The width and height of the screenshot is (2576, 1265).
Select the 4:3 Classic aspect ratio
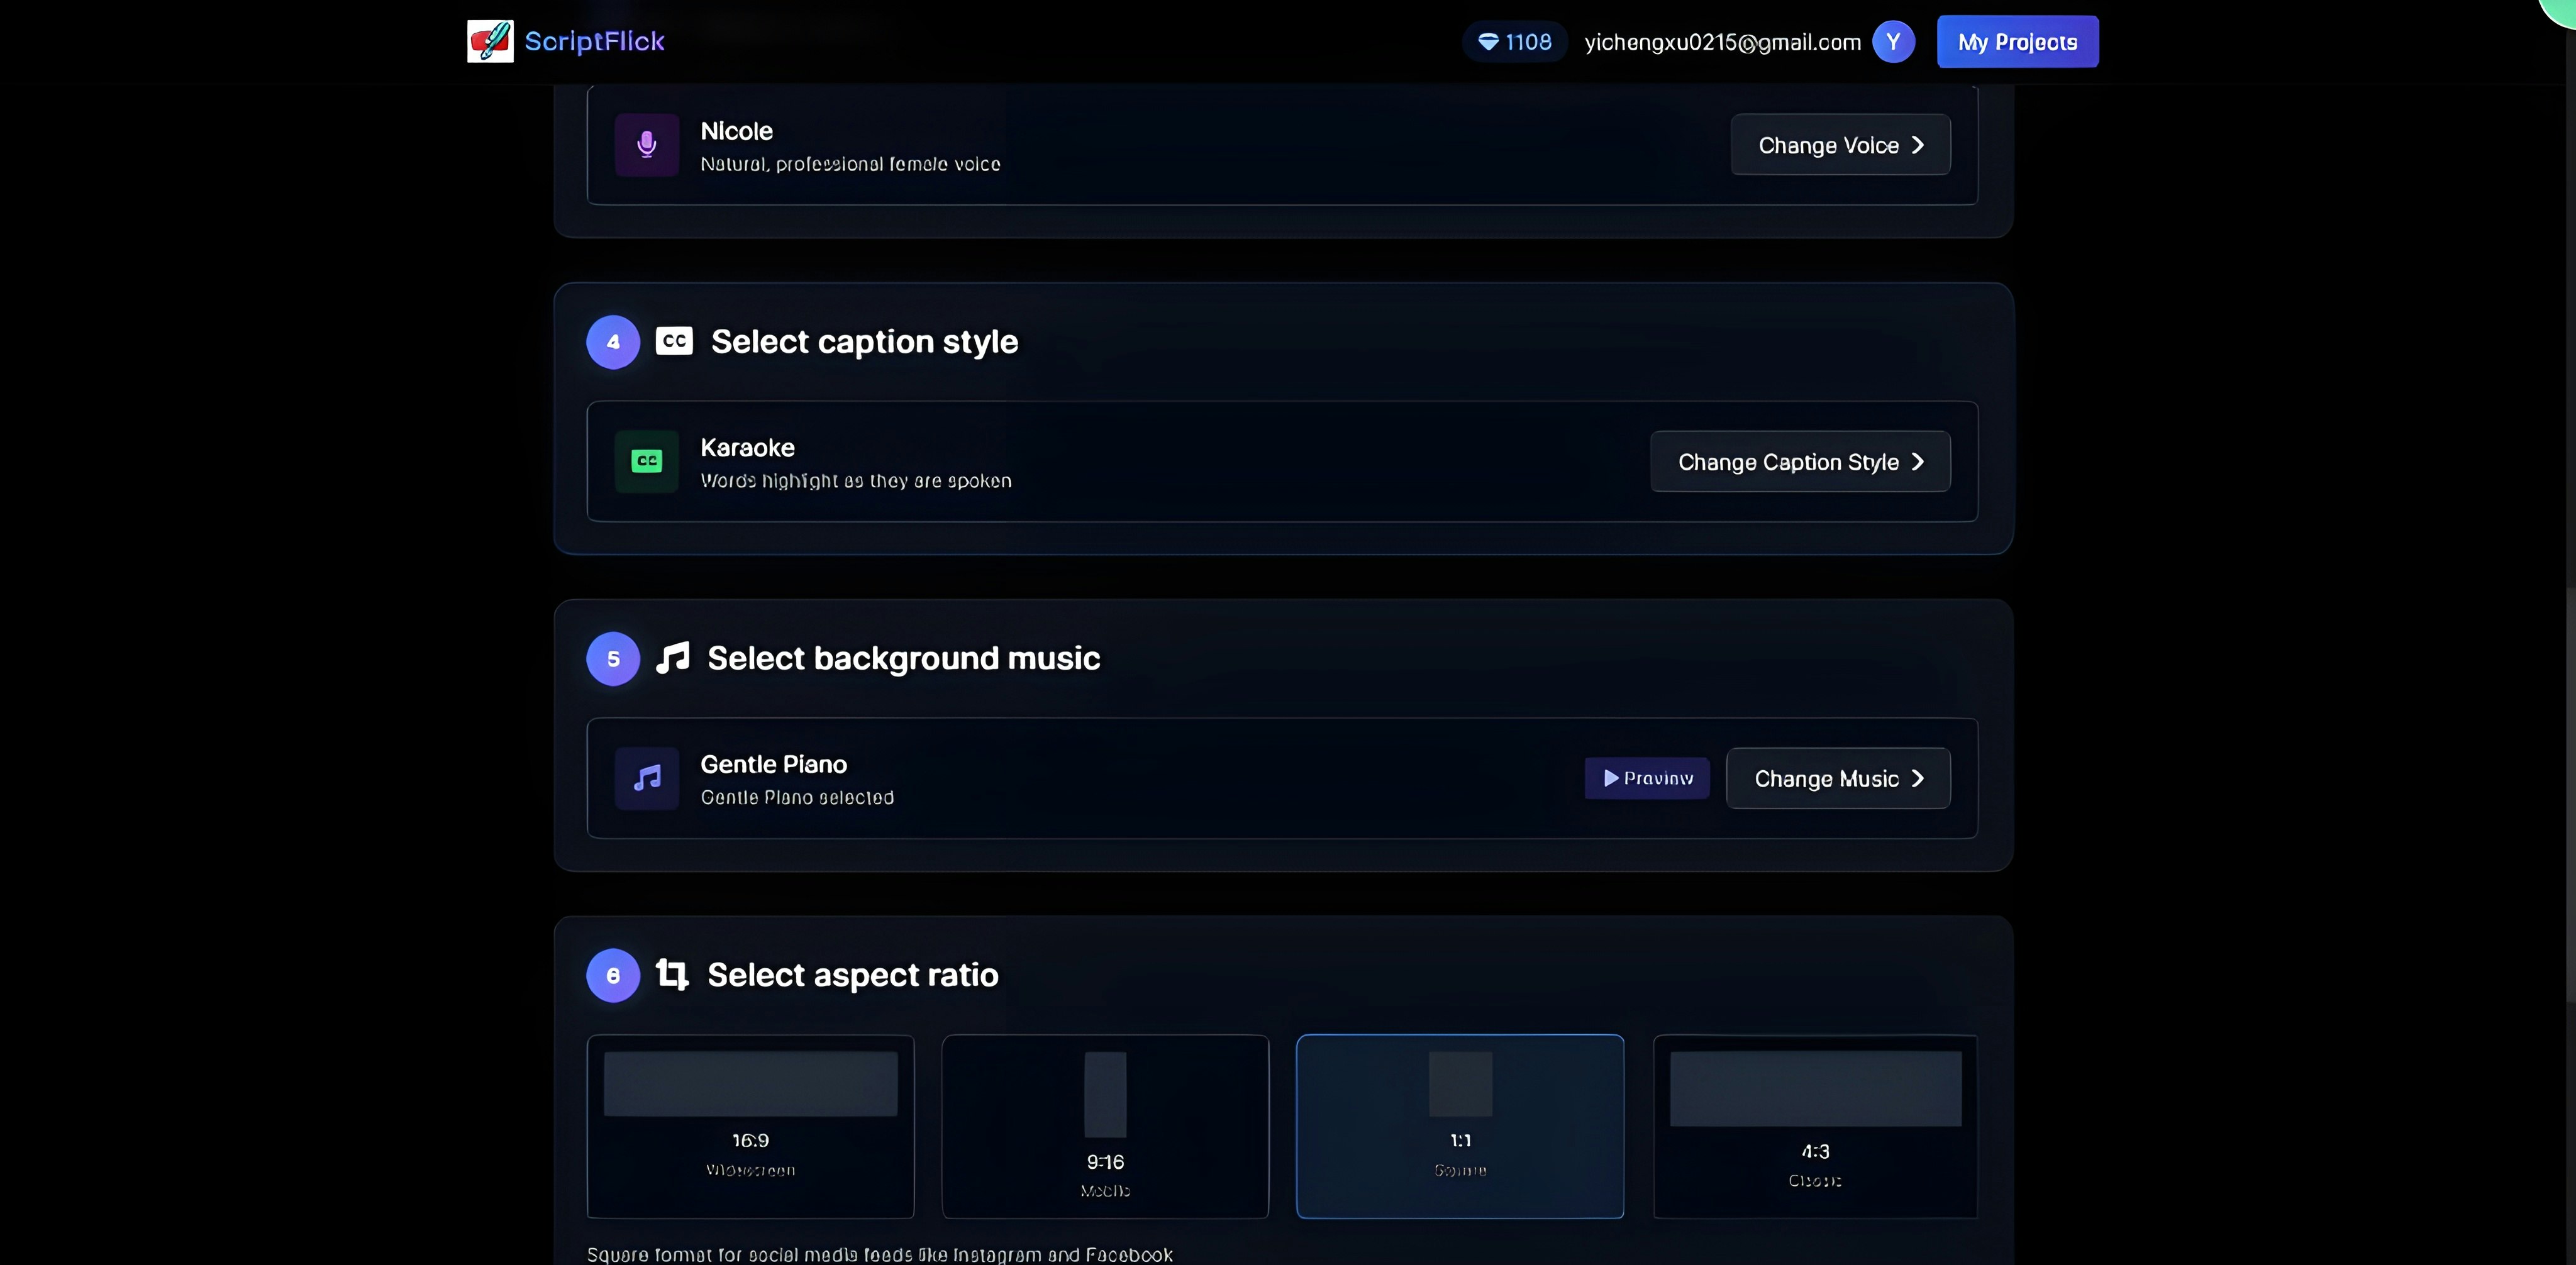point(1815,1126)
